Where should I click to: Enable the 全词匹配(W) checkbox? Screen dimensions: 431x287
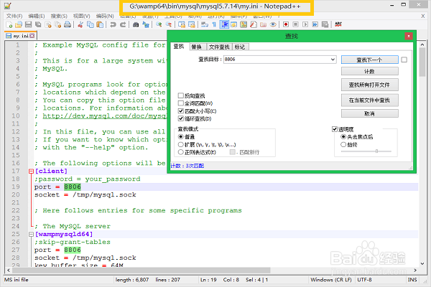click(x=180, y=103)
